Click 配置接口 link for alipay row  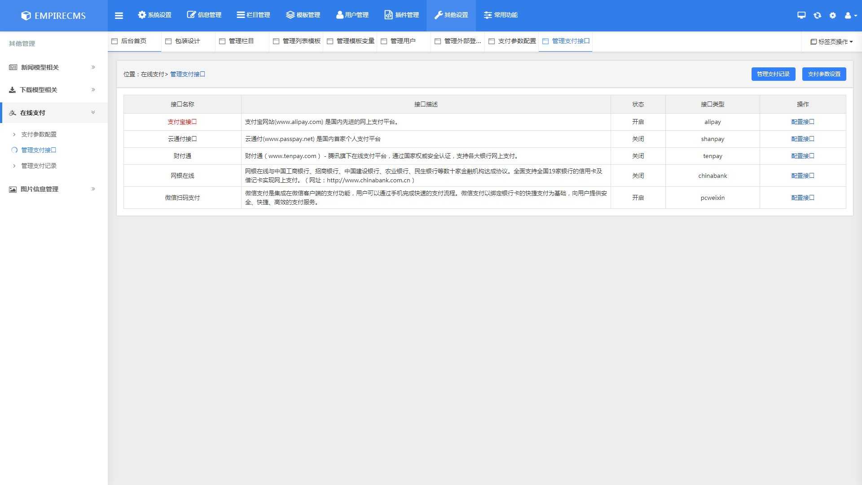tap(802, 122)
